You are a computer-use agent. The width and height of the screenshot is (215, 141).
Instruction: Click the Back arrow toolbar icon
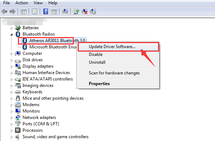click(x=4, y=11)
